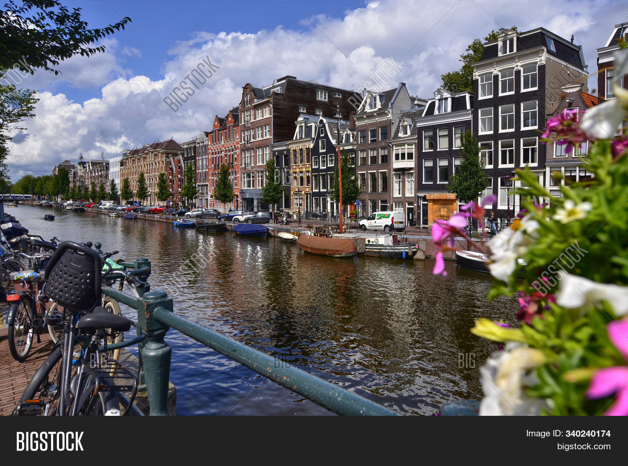Click the pedestrian standing near the canal
This screenshot has width=628, height=466.
pyautogui.click(x=492, y=222)
